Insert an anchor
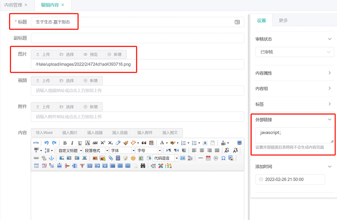 tap(51, 158)
